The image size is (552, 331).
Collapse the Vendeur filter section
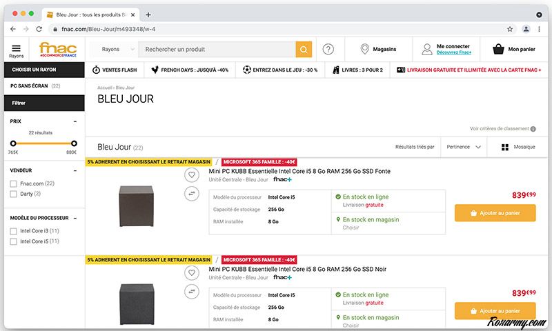[75, 170]
